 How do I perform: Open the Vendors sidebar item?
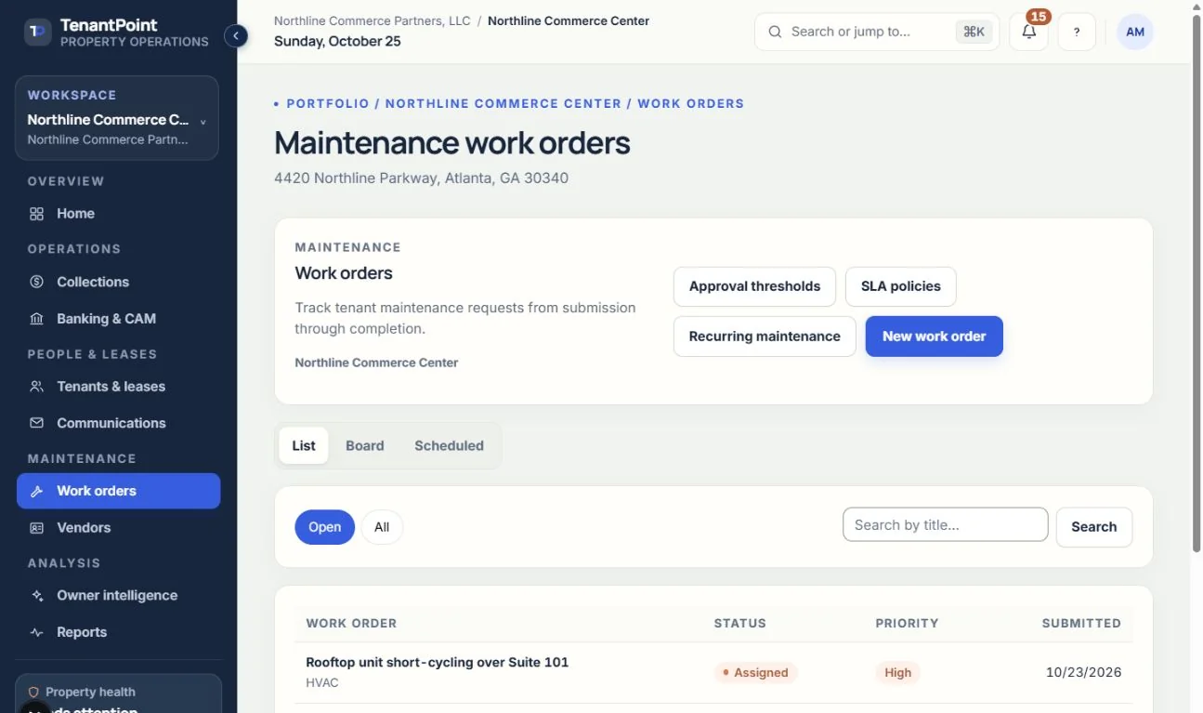coord(118,528)
